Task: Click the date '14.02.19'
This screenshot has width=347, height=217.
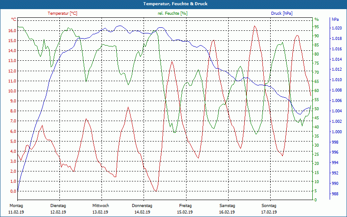Action: point(142,212)
